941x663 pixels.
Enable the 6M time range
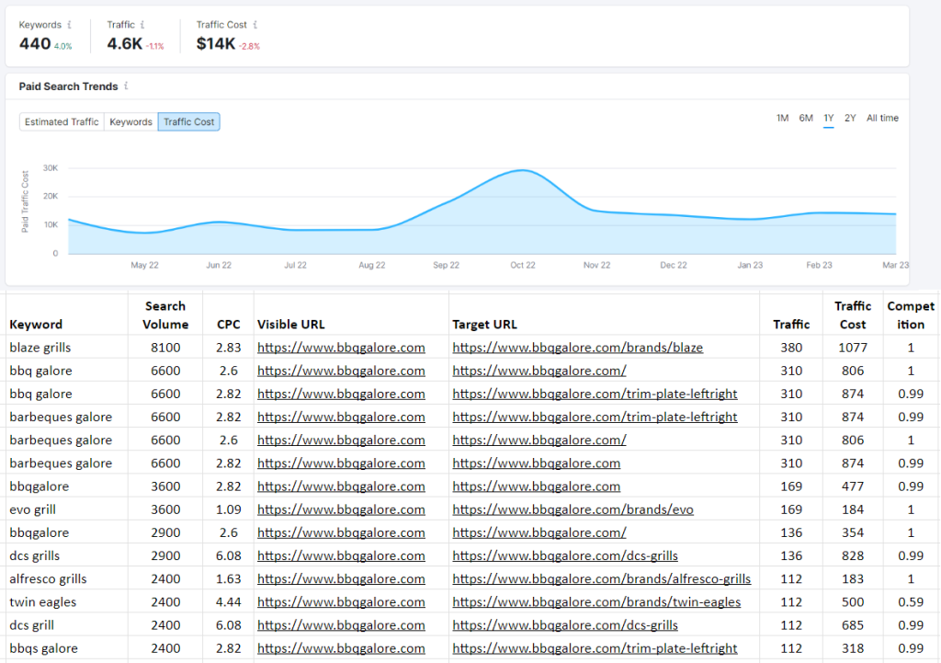point(806,118)
